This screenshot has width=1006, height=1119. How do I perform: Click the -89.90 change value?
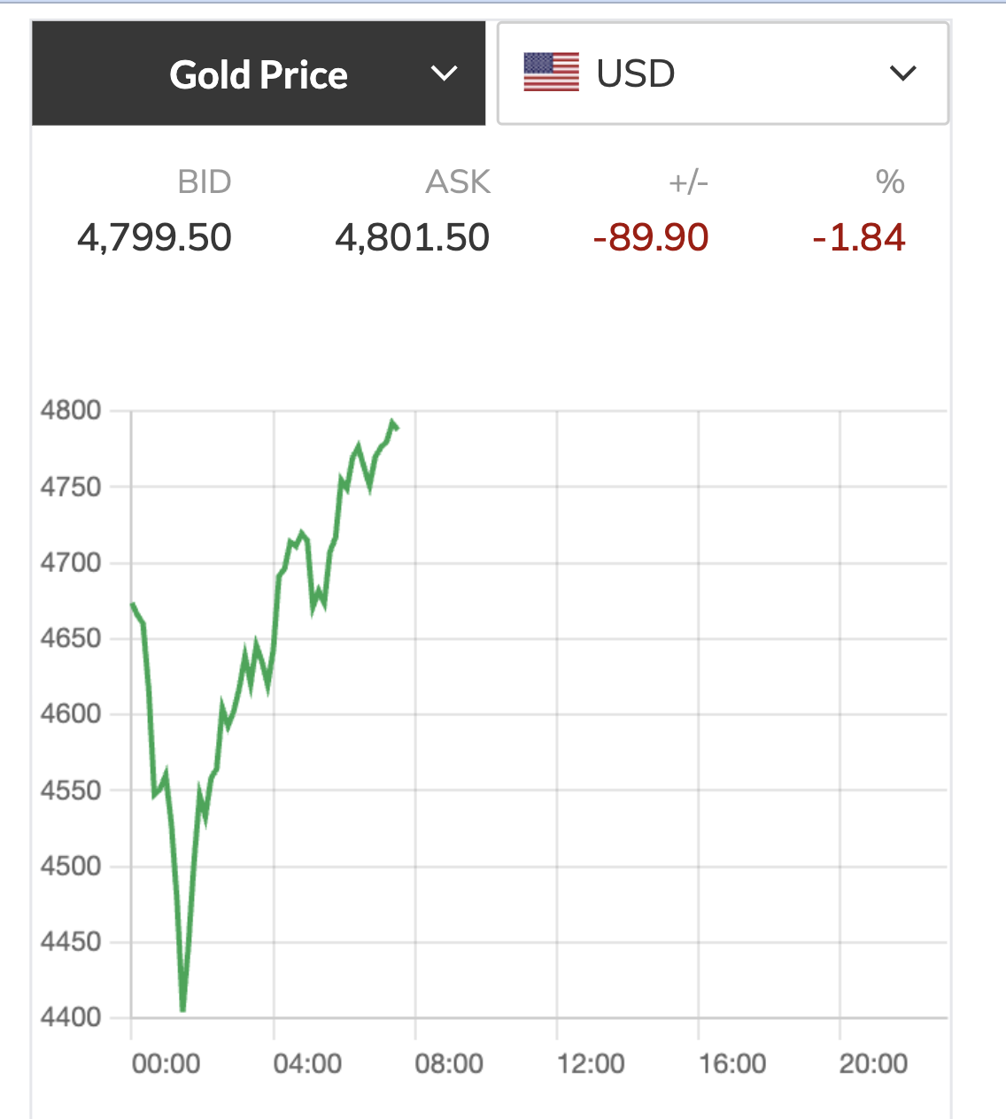(651, 237)
